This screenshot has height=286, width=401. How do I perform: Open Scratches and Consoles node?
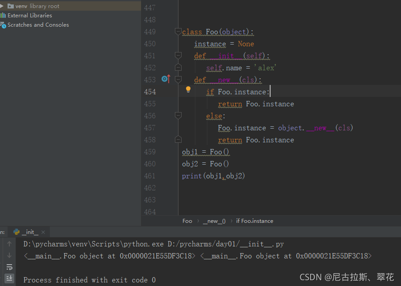[38, 25]
